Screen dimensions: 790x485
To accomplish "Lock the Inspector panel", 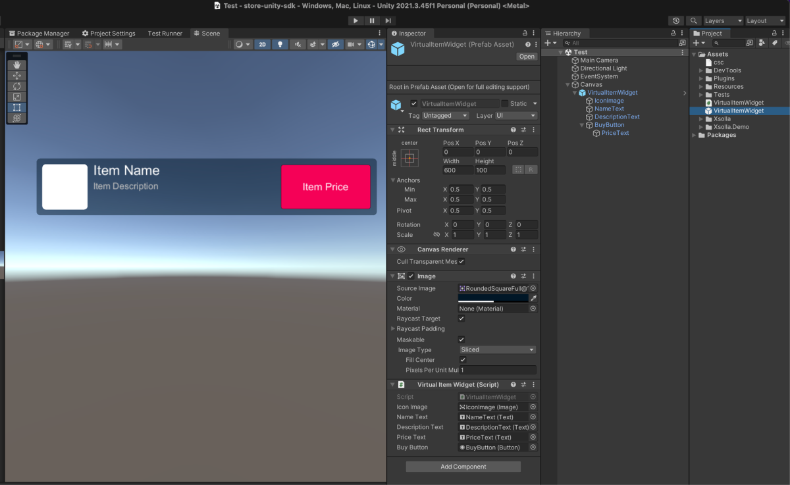I will point(525,33).
